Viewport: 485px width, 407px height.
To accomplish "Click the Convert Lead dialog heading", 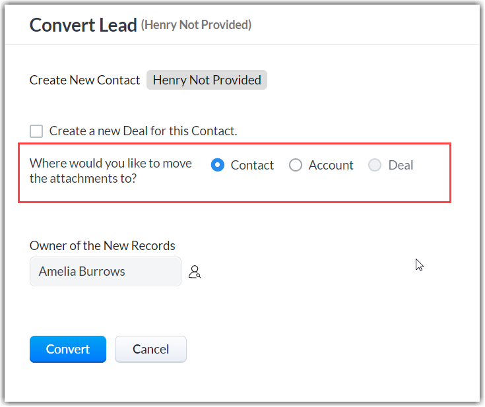I will tap(82, 25).
